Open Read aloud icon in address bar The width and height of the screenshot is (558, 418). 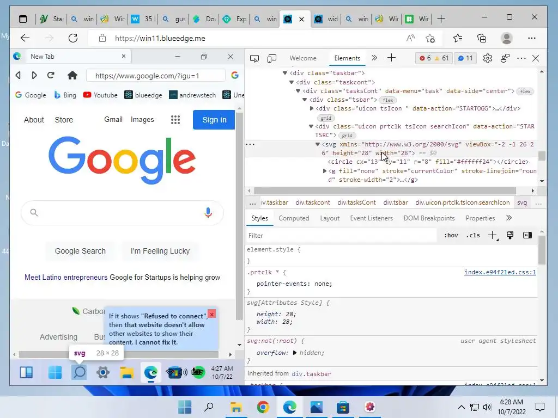pyautogui.click(x=410, y=38)
